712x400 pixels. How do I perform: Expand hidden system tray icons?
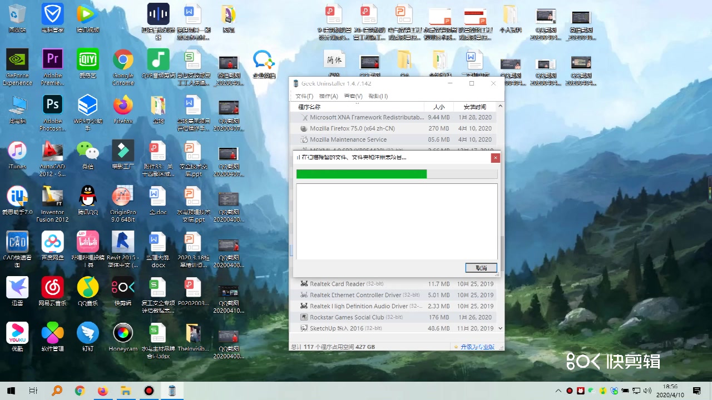tap(558, 391)
